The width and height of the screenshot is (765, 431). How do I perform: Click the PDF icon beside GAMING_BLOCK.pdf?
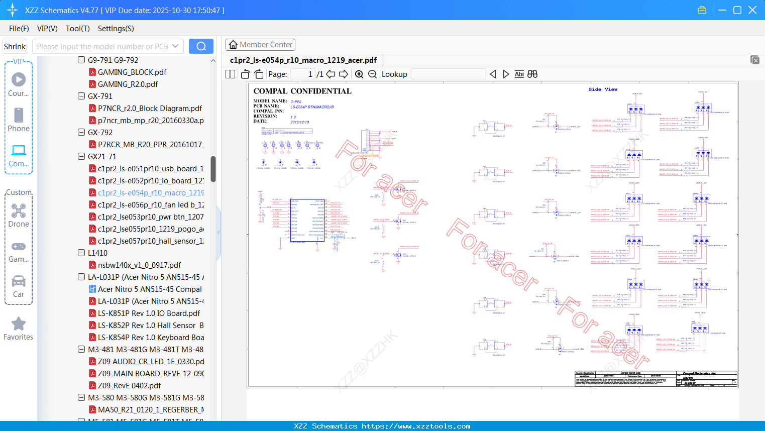click(x=92, y=72)
